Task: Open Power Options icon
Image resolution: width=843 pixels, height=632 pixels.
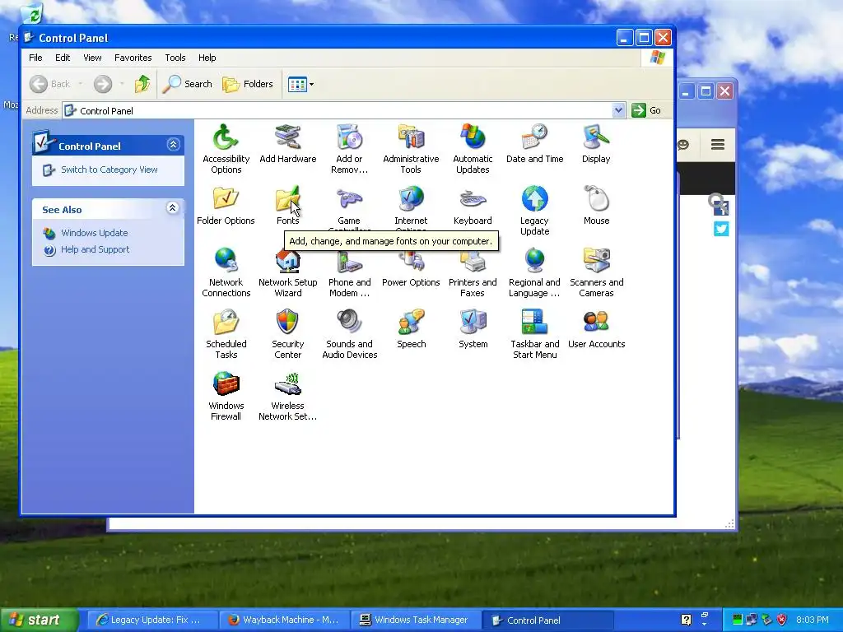Action: click(411, 262)
